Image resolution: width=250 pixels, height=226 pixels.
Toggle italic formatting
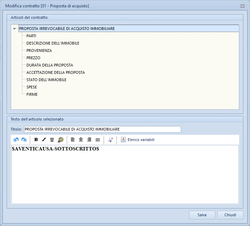click(x=44, y=140)
